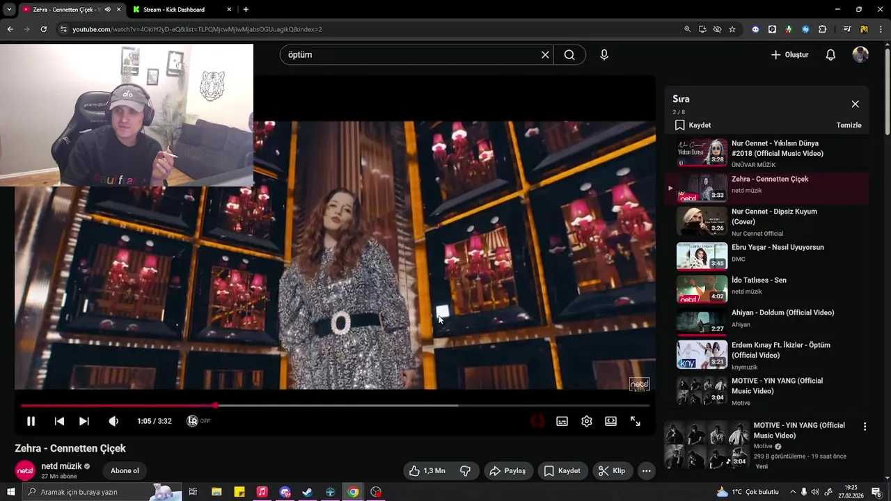This screenshot has height=501, width=891.
Task: Play İdo Tatlıses - Sen from queue
Action: click(x=768, y=288)
